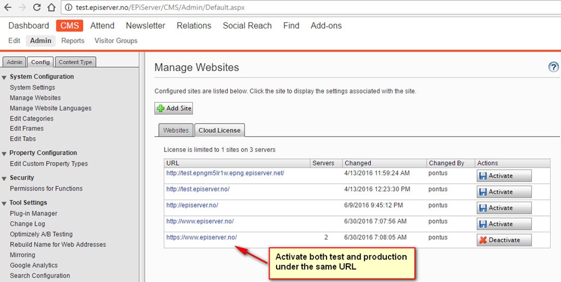Deactivate the https://www.episerver.no/ site
Image resolution: width=561 pixels, height=282 pixels.
click(503, 240)
